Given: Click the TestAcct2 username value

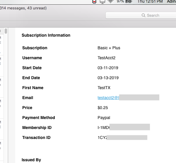Looking at the screenshot, I should tap(106, 58).
